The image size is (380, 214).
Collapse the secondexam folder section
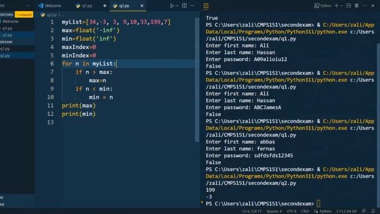(7, 42)
